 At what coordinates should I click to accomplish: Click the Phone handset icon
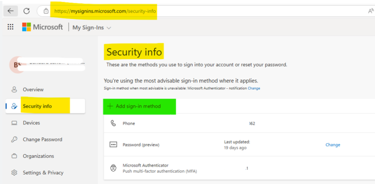(113, 123)
